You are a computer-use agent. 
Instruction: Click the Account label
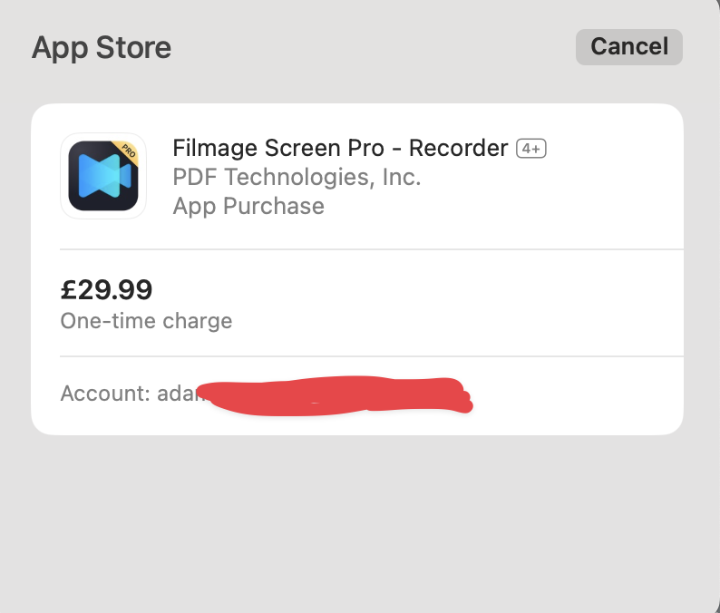point(104,394)
